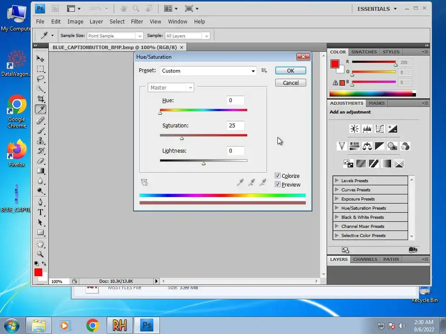Uncheck the Preview checkbox

pyautogui.click(x=277, y=184)
